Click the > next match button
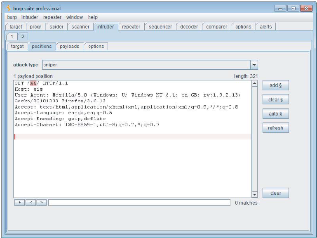This screenshot has width=317, height=238. tap(42, 203)
